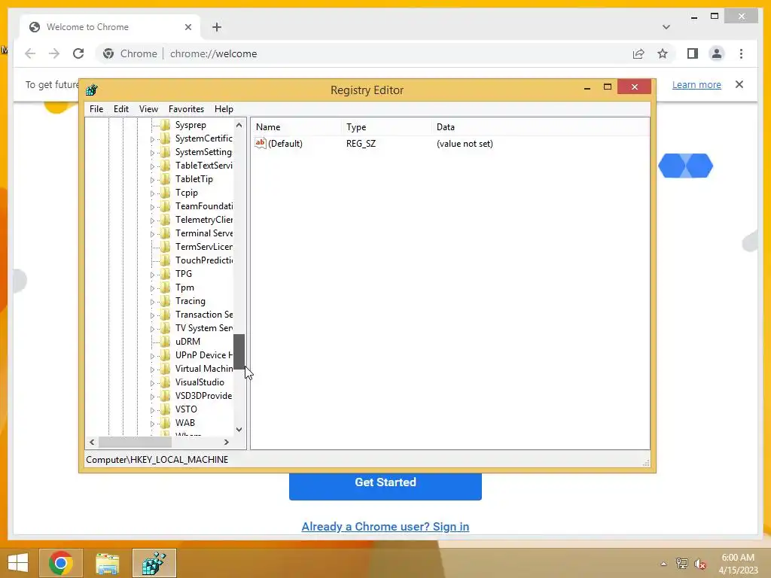Click the Get Started button
This screenshot has height=578, width=771.
click(385, 482)
